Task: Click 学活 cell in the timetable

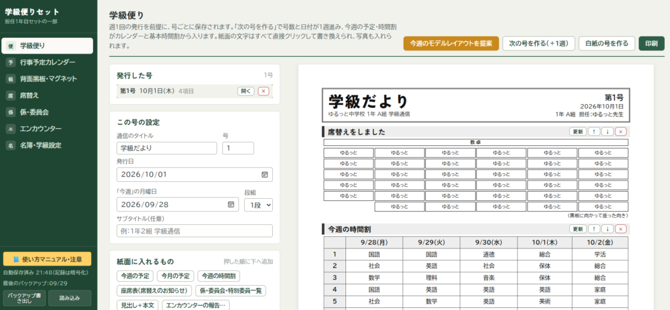Action: pyautogui.click(x=601, y=254)
